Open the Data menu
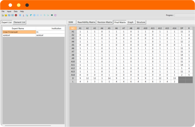Image resolution: width=195 pixels, height=127 pixels. pyautogui.click(x=15, y=11)
